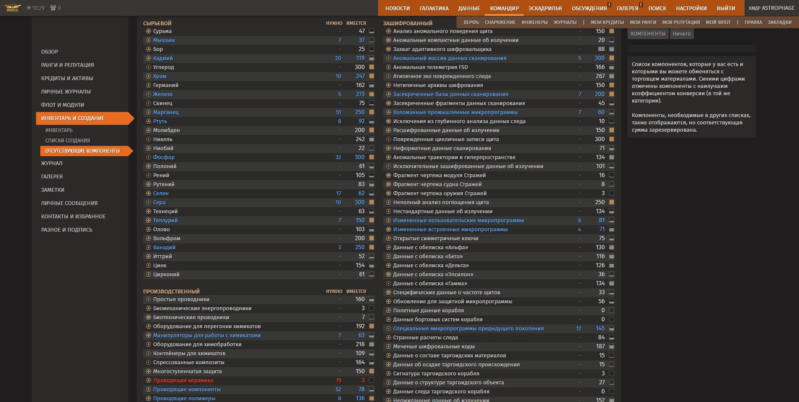Click the alert badge on ГАЛЕРЕЯ menu
Screen dimensions: 799x402
click(x=641, y=5)
